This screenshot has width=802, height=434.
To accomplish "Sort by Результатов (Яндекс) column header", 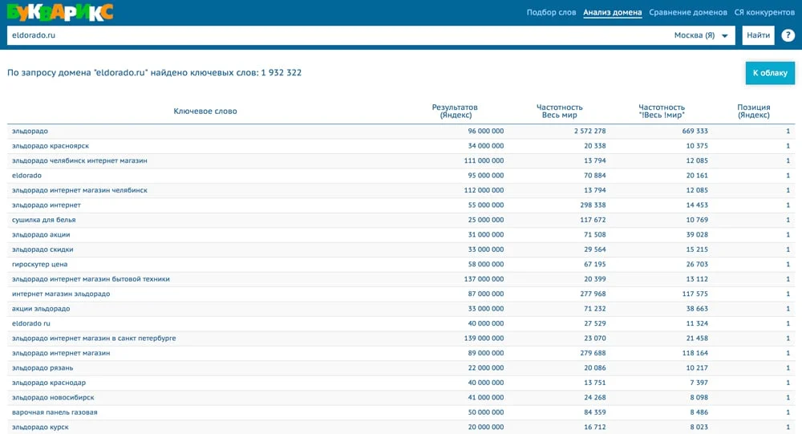I will coord(455,111).
